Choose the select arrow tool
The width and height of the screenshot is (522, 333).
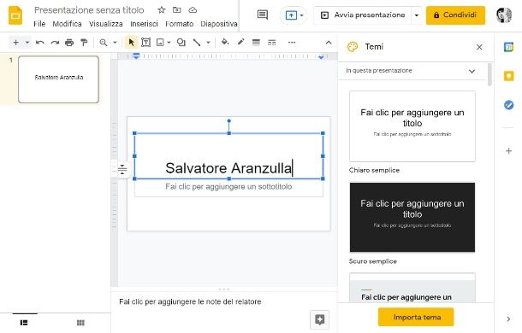click(x=131, y=42)
